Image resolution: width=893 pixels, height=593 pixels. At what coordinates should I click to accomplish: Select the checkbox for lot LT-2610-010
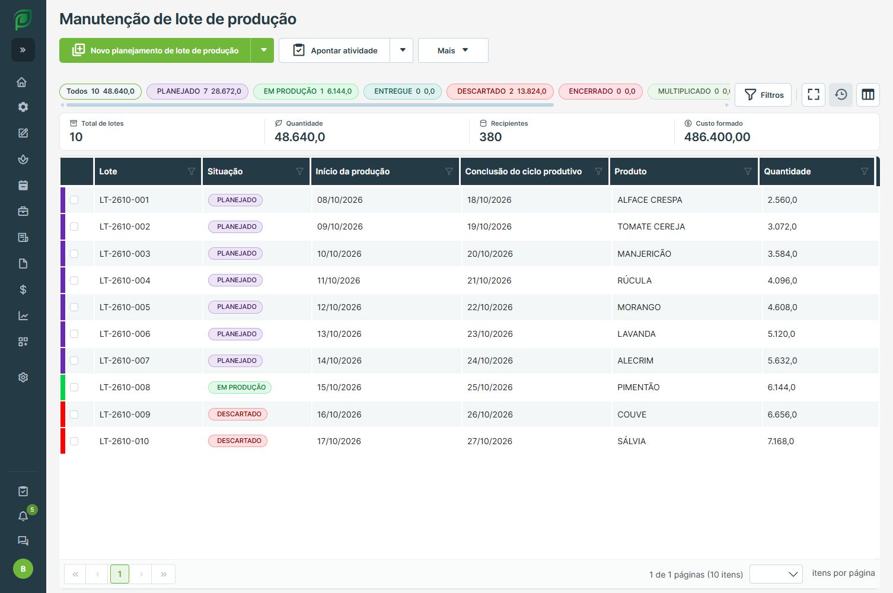(74, 441)
